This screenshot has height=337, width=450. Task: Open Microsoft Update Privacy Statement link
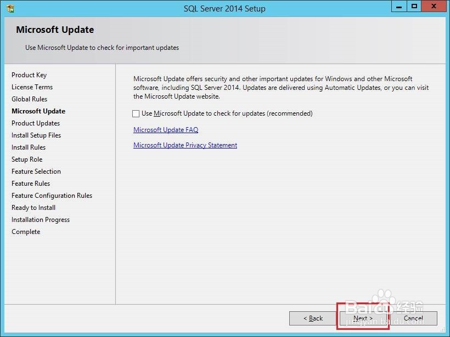pyautogui.click(x=185, y=145)
